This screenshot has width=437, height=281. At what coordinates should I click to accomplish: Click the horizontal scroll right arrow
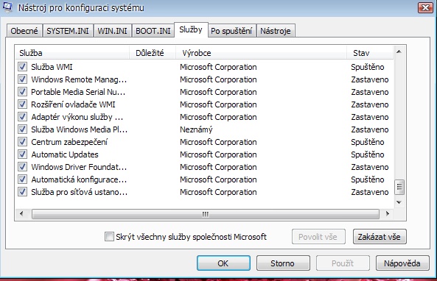388,213
